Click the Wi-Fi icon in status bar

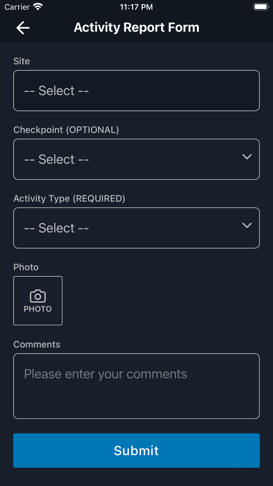38,7
